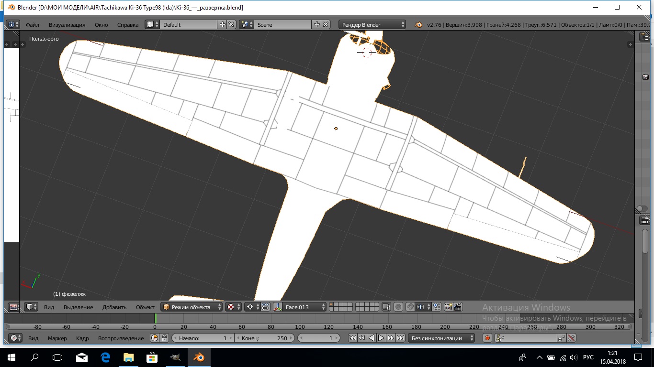The width and height of the screenshot is (654, 367).
Task: Click the Конец end frame field
Action: pyautogui.click(x=265, y=338)
